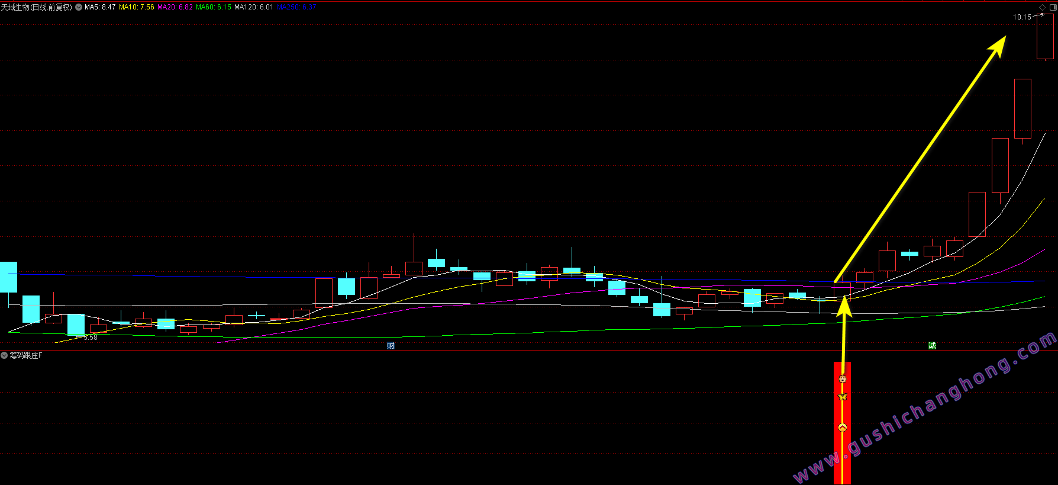Click the 5.58 low price label
This screenshot has height=485, width=1058.
[91, 338]
